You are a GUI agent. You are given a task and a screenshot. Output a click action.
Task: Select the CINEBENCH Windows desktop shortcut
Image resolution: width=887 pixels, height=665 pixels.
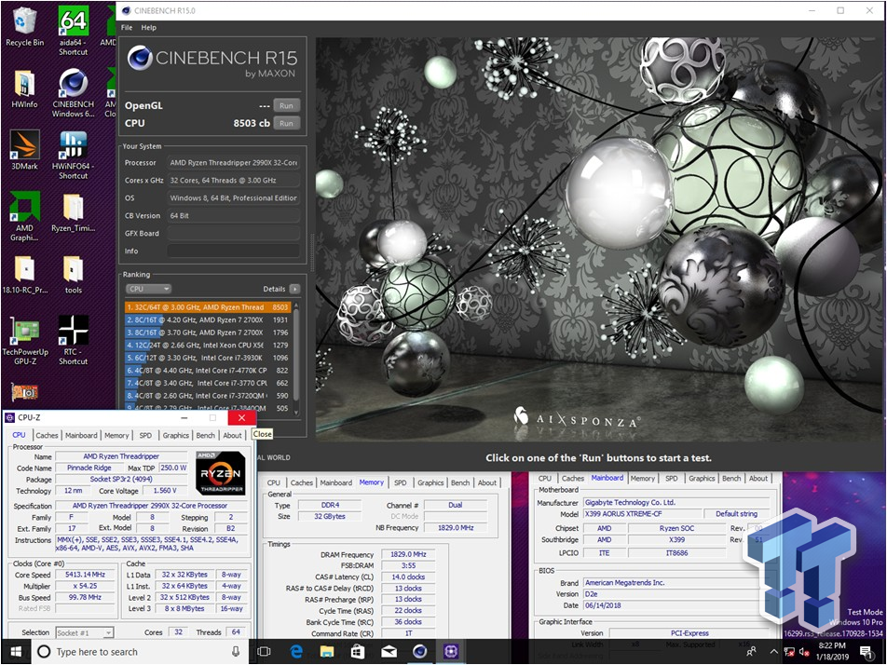click(73, 93)
